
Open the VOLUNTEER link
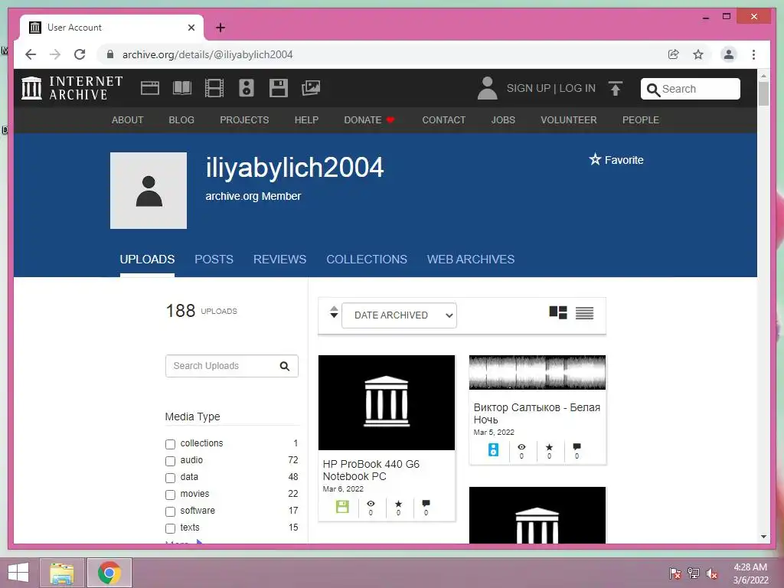[x=569, y=120]
